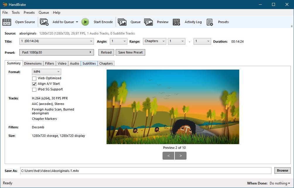The width and height of the screenshot is (294, 188).
Task: Click the toolbar overflow arrow at right edge
Action: pos(292,26)
